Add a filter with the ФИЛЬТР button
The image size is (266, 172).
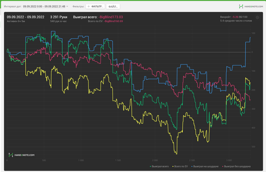tap(95, 6)
